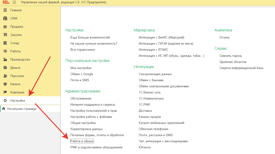
Task: Click the Работы tools icon
Action: point(5,51)
